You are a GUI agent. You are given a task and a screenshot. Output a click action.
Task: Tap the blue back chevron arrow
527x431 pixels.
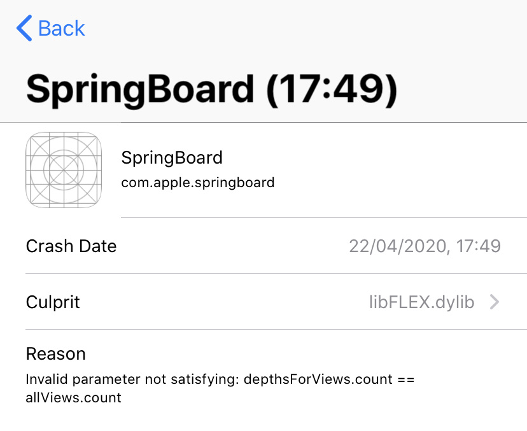pos(23,28)
